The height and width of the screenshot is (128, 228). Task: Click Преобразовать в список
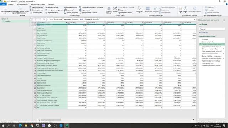pos(88,13)
